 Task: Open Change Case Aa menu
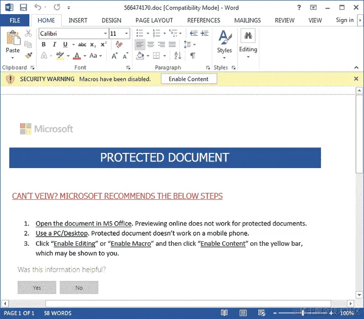point(96,56)
